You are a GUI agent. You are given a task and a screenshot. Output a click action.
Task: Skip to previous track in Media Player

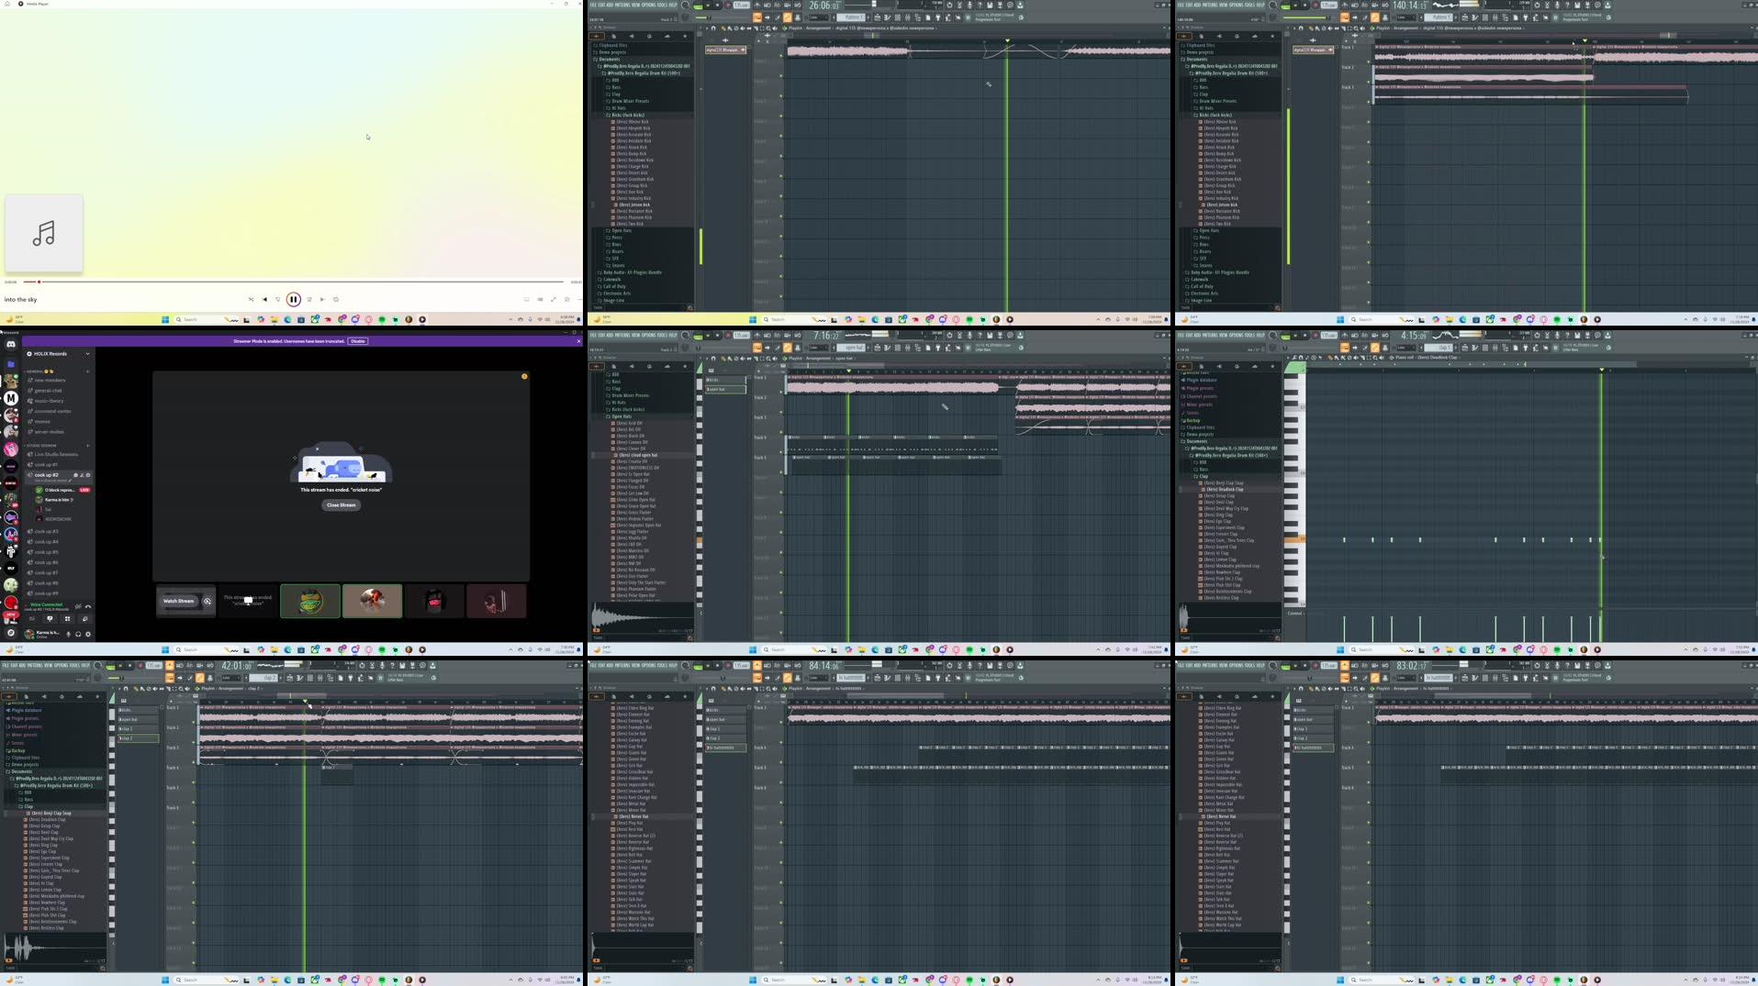click(x=264, y=299)
